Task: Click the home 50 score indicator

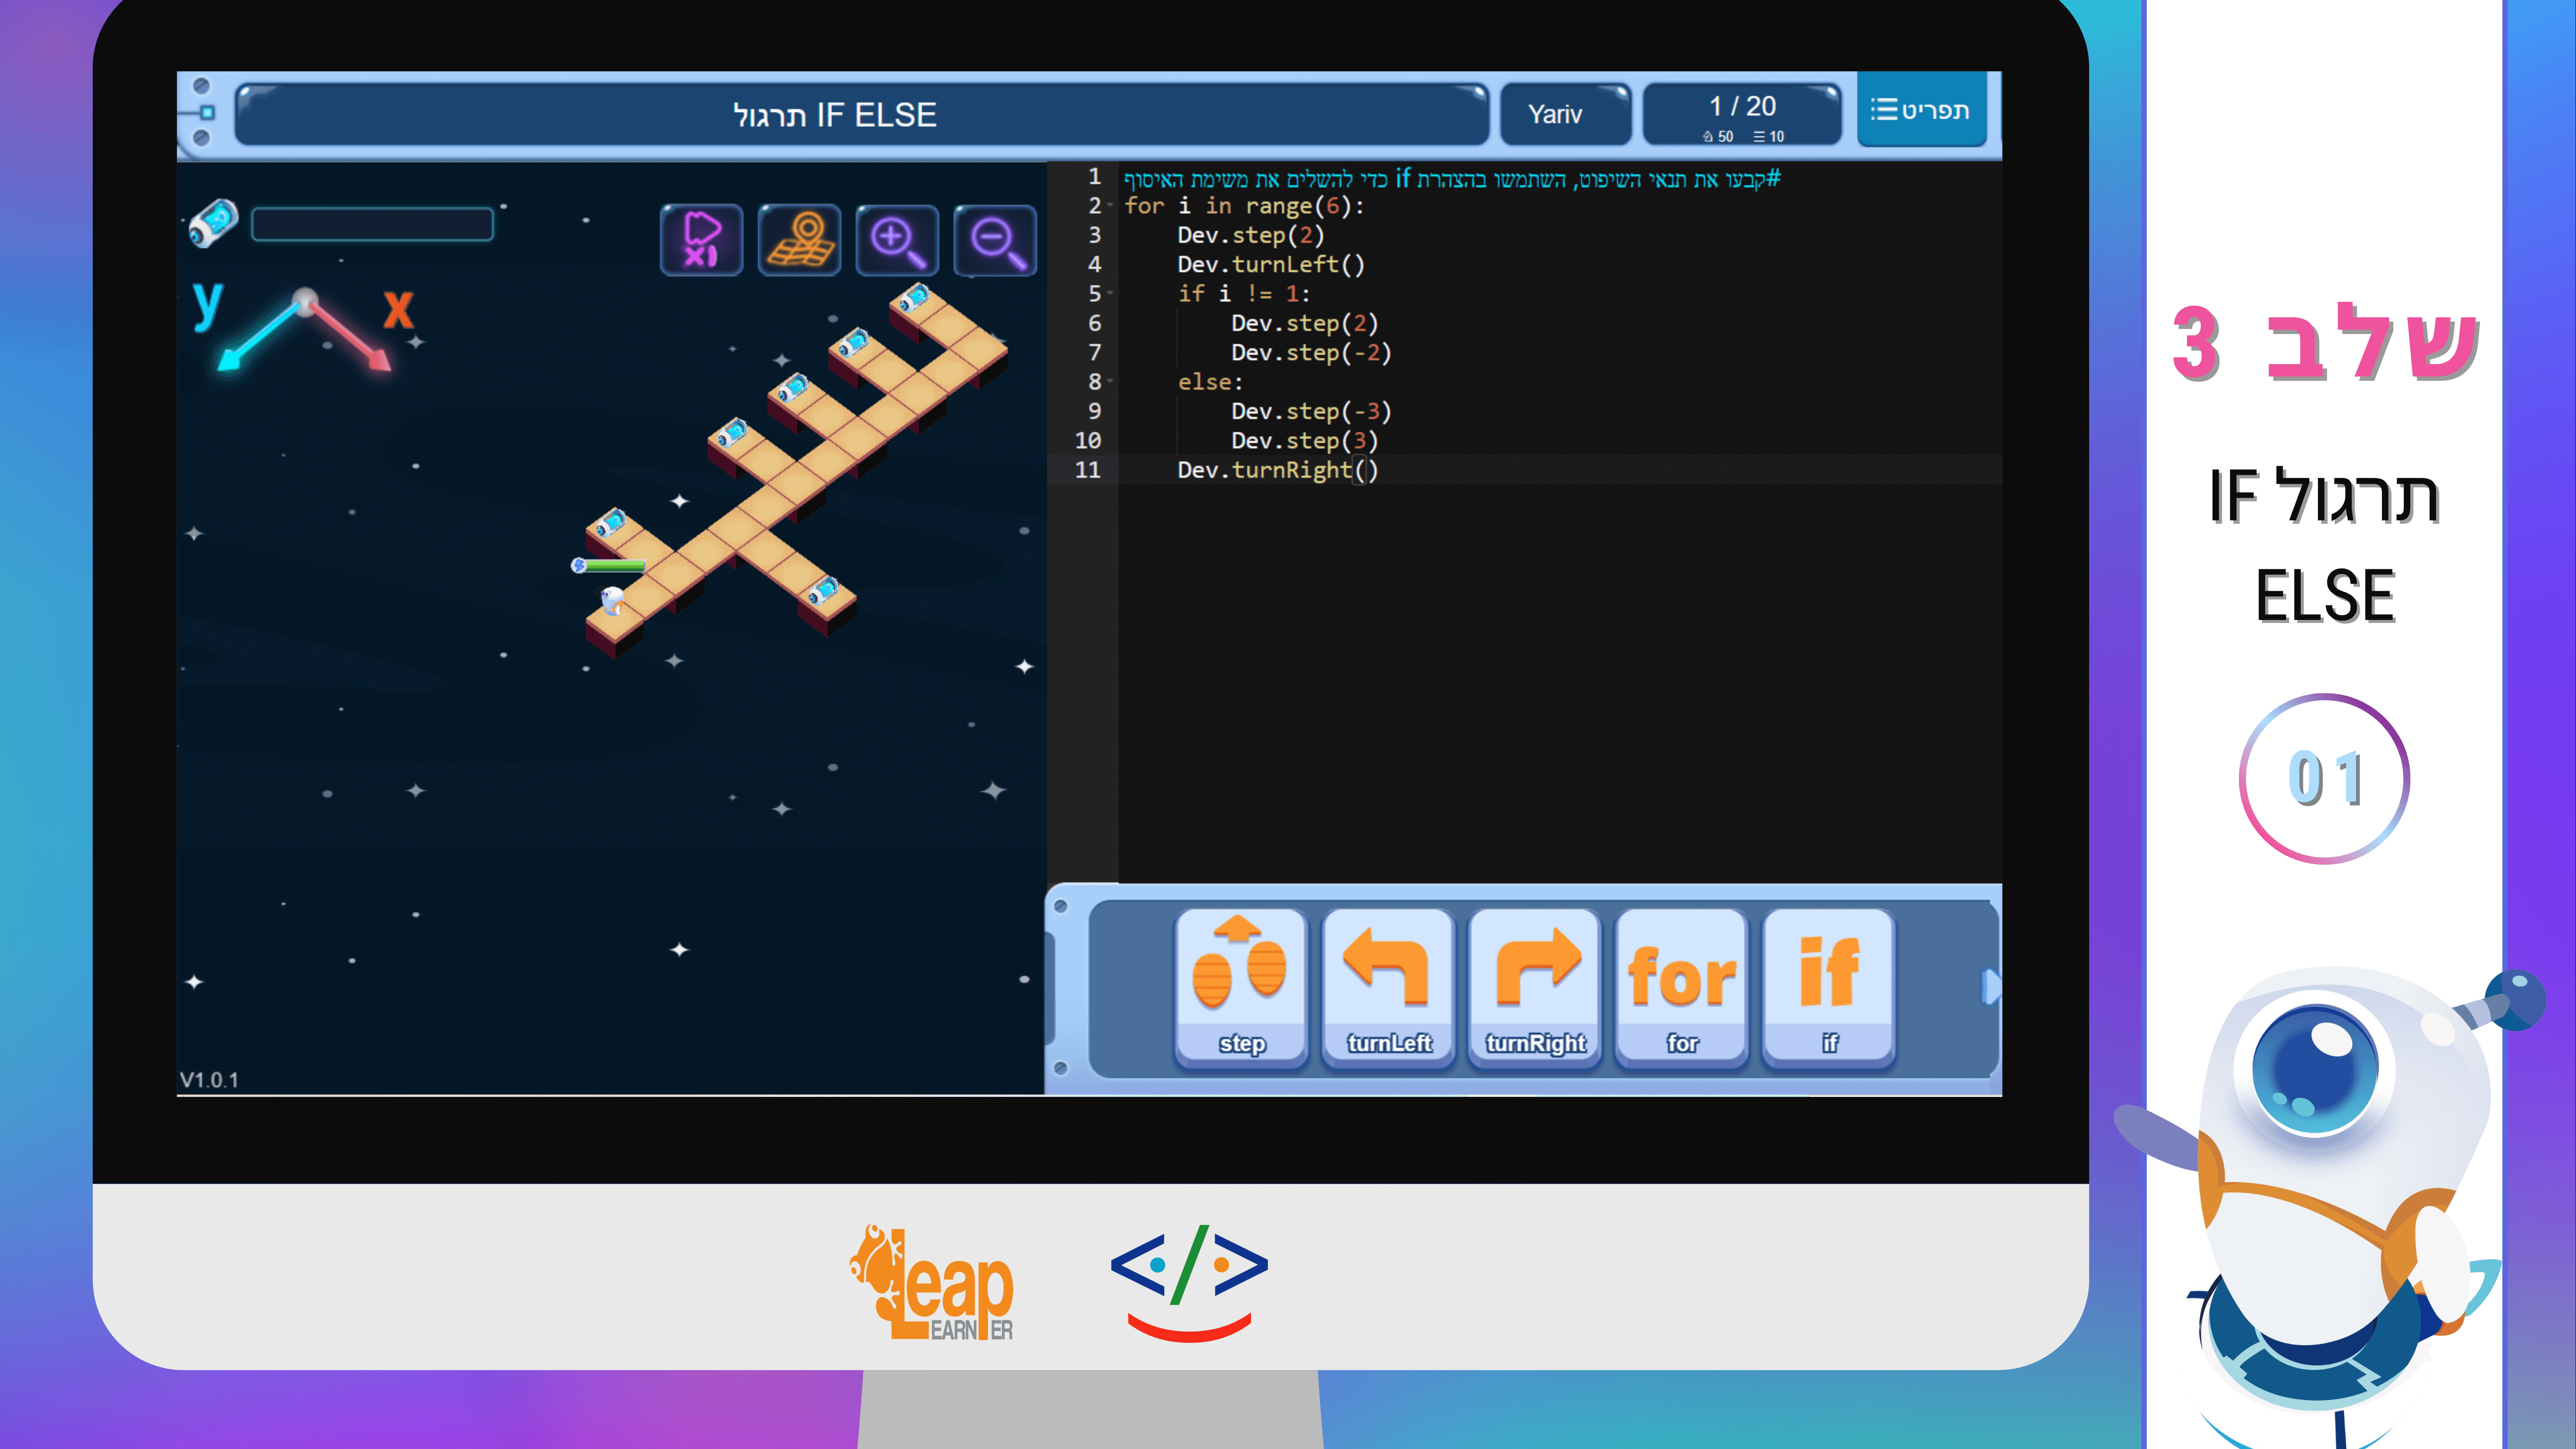Action: coord(1718,136)
